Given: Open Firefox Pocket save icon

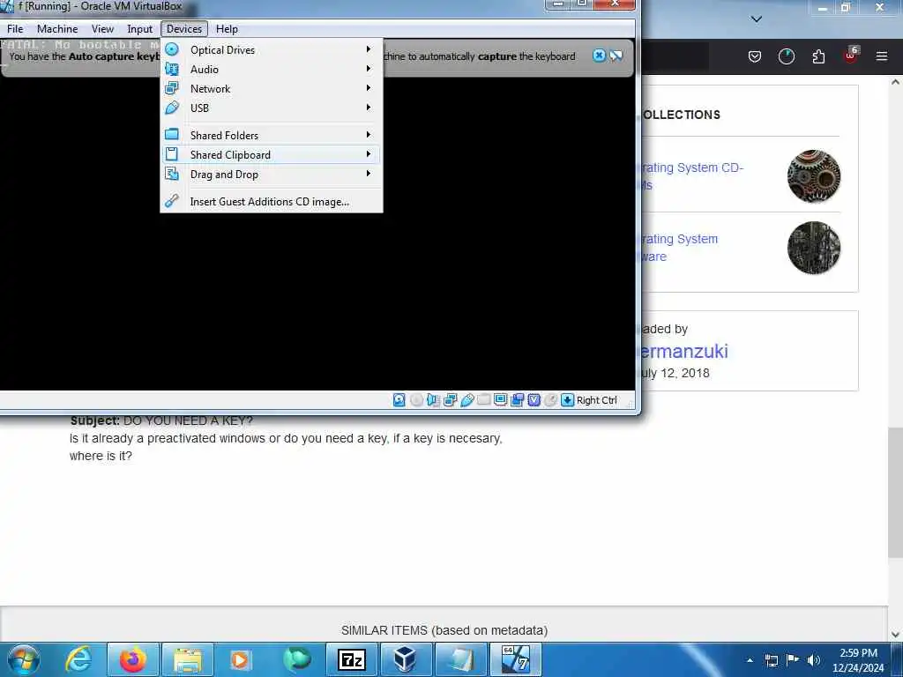Looking at the screenshot, I should point(755,56).
